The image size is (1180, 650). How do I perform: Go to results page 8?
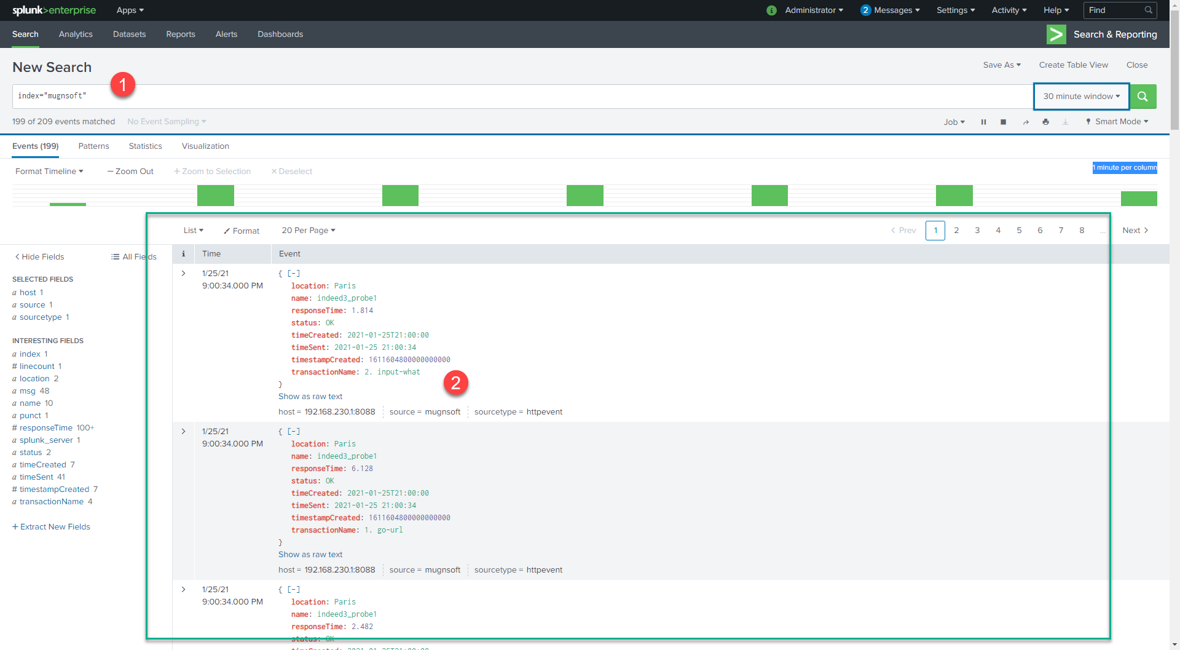1082,231
